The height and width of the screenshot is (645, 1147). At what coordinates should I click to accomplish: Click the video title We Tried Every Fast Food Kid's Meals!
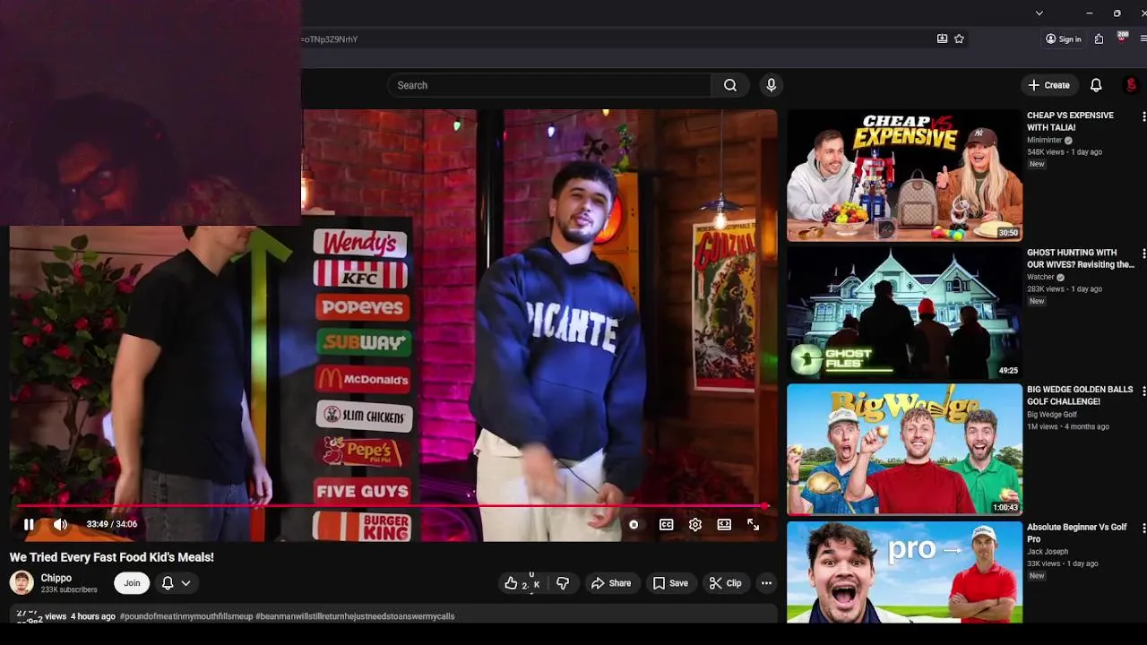[x=112, y=557]
